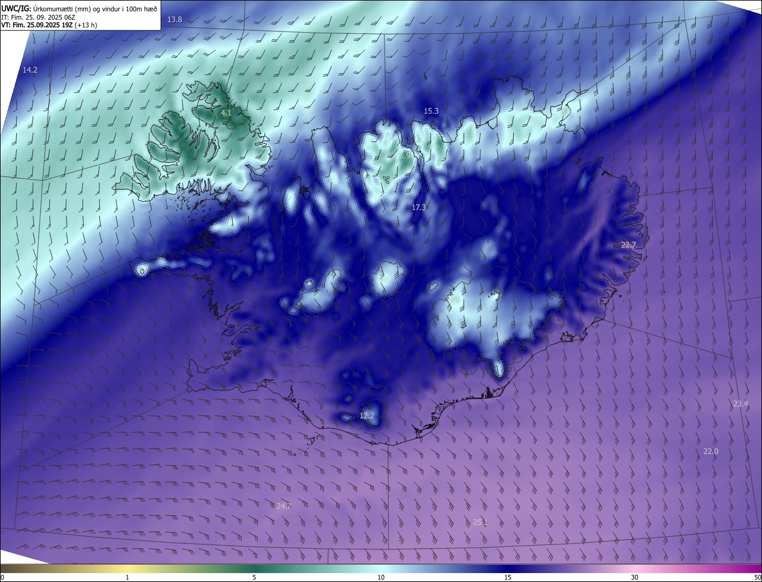
Task: Click the 10 label on the color scale
Action: point(381,578)
